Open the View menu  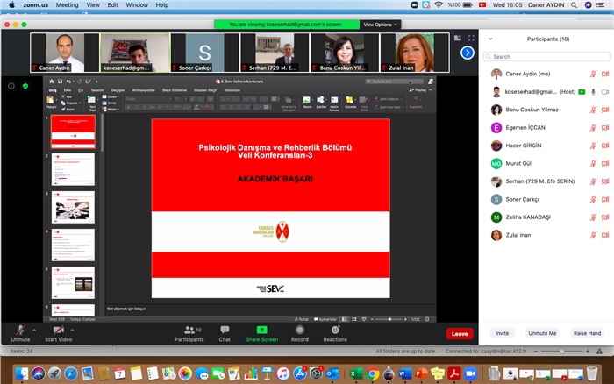[93, 5]
